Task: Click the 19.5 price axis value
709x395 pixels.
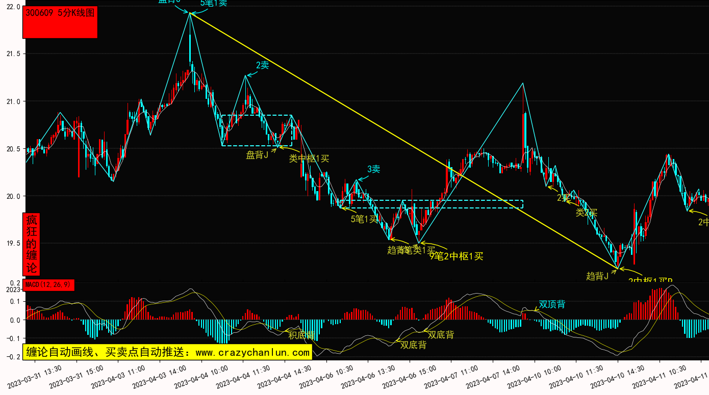Action: pyautogui.click(x=14, y=244)
